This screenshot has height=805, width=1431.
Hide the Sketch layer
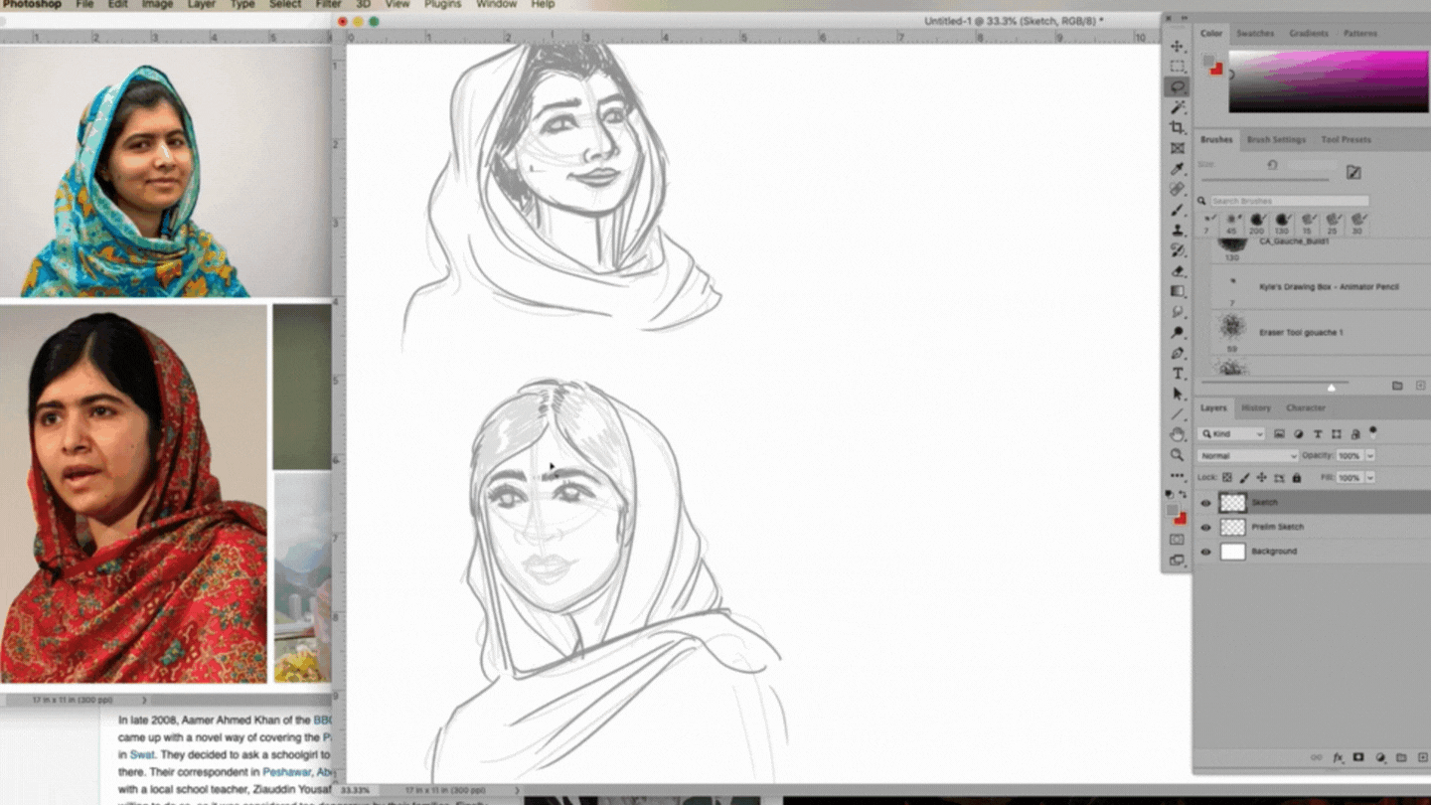[1205, 503]
